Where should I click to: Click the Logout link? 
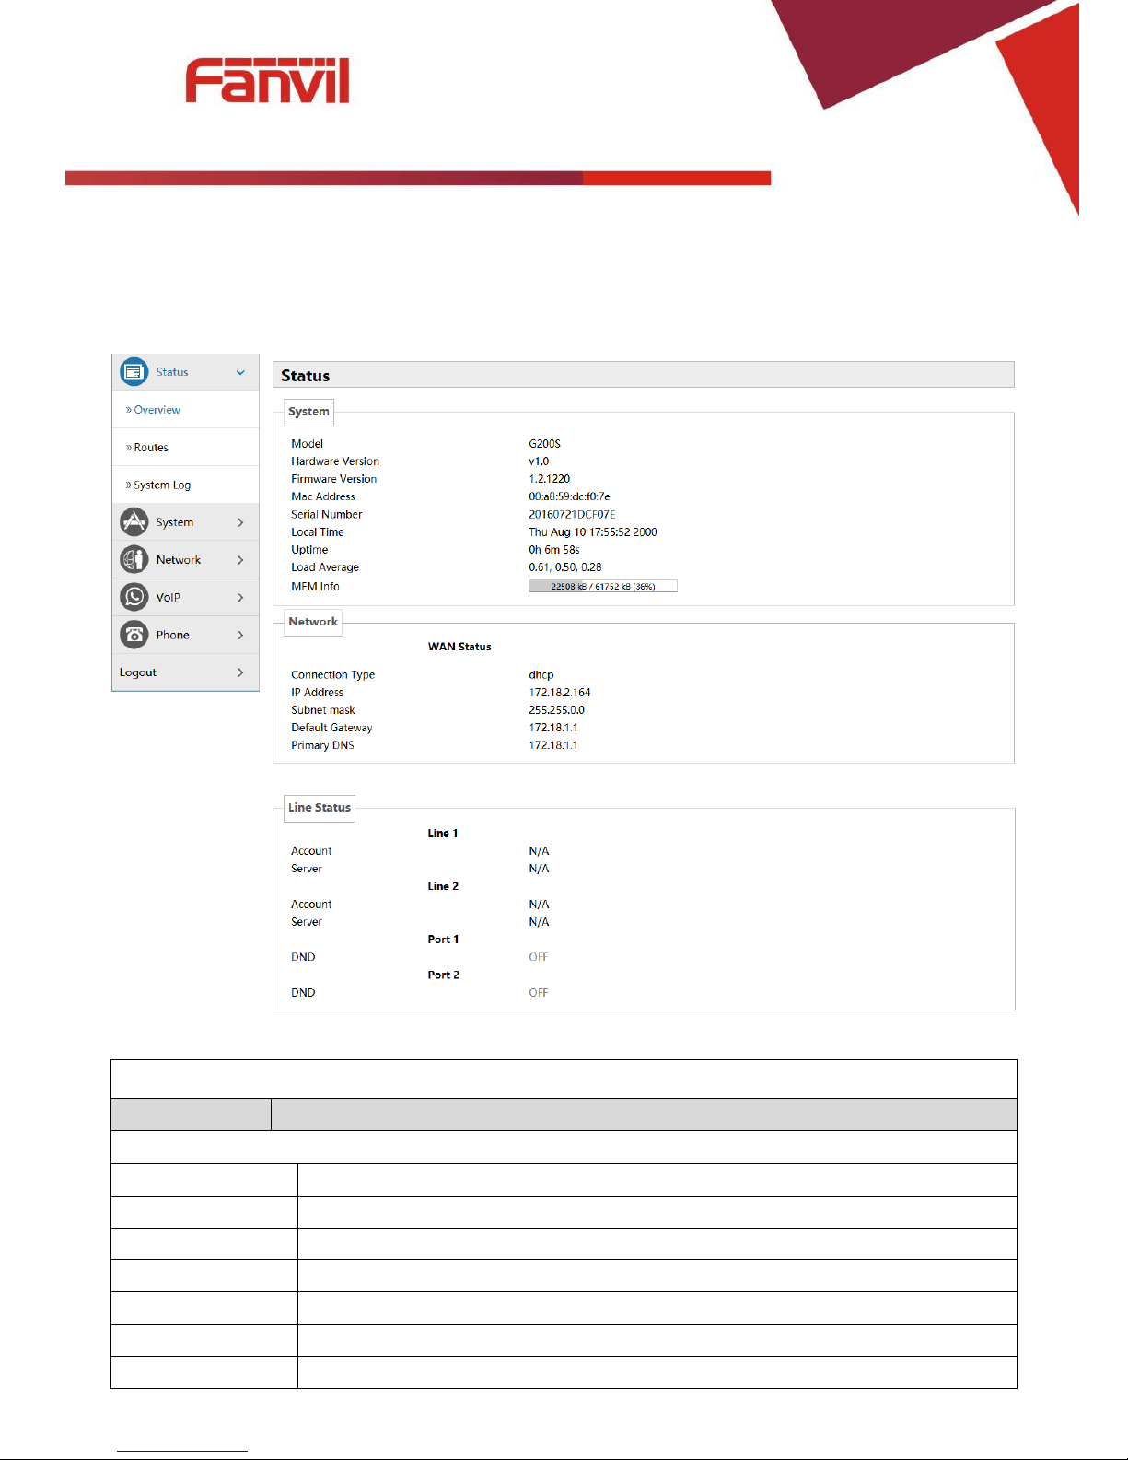coord(138,672)
